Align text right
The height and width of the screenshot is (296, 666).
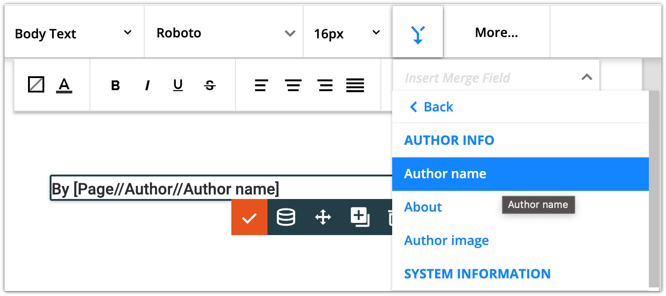tap(325, 85)
